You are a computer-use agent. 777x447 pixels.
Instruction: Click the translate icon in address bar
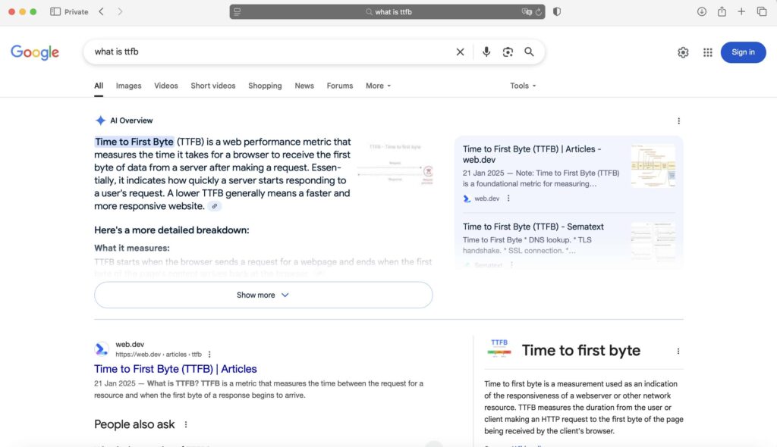pyautogui.click(x=527, y=12)
